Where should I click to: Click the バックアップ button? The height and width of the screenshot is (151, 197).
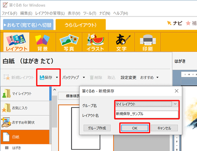click(71, 77)
